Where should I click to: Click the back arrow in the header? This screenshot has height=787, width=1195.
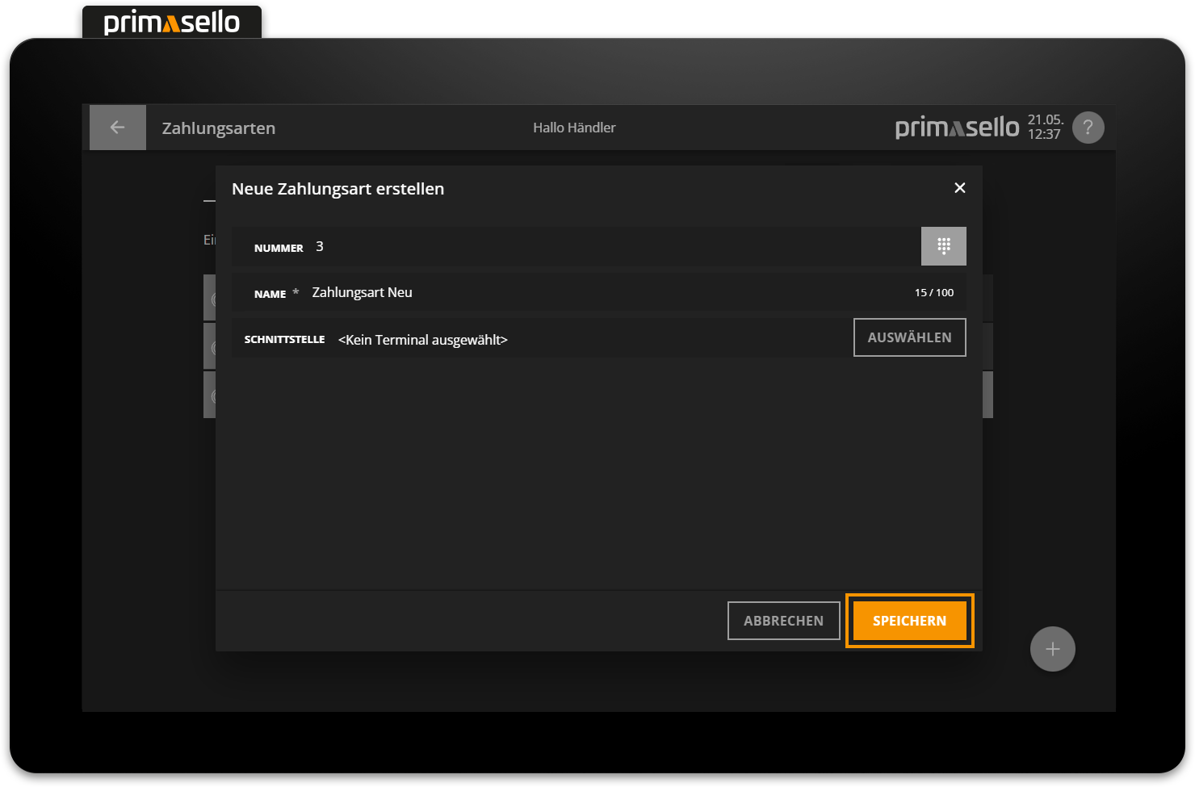(117, 128)
